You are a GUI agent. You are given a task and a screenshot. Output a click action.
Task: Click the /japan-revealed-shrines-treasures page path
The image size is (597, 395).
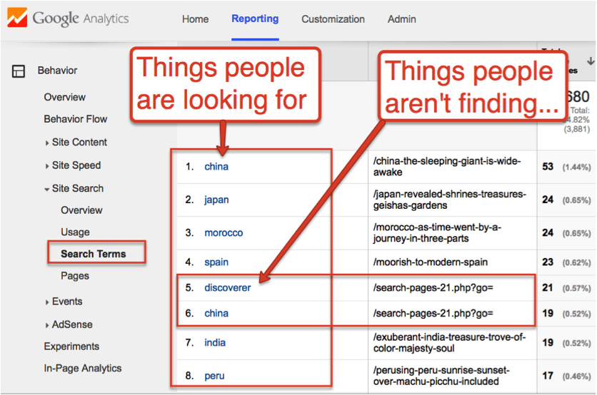450,200
